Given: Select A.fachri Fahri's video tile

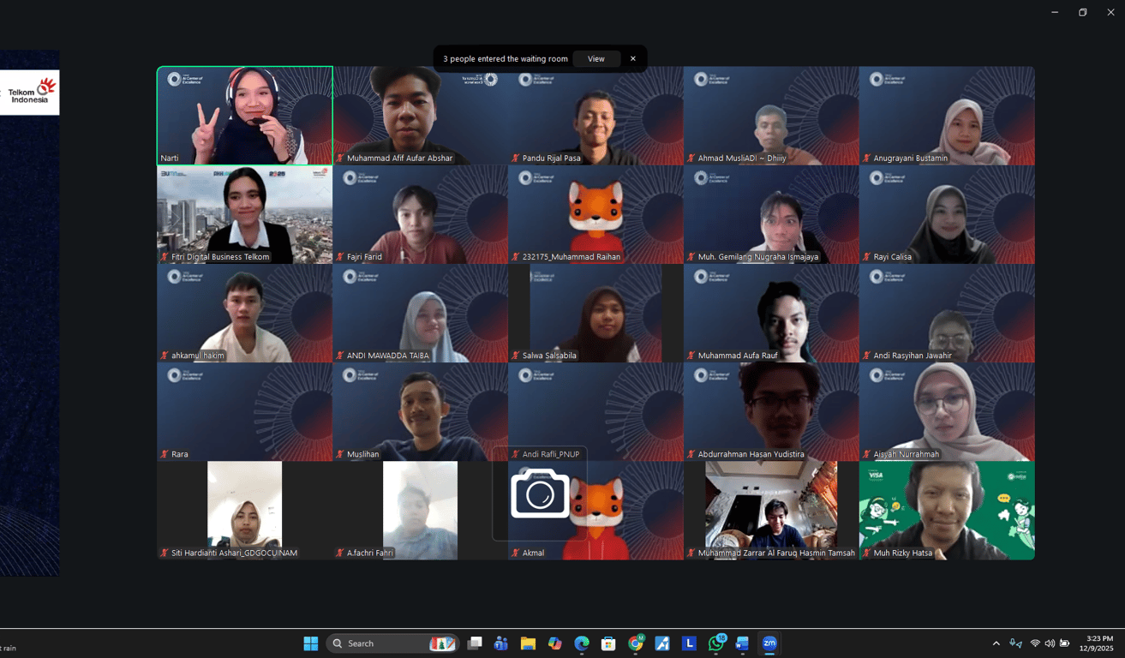Looking at the screenshot, I should click(420, 511).
